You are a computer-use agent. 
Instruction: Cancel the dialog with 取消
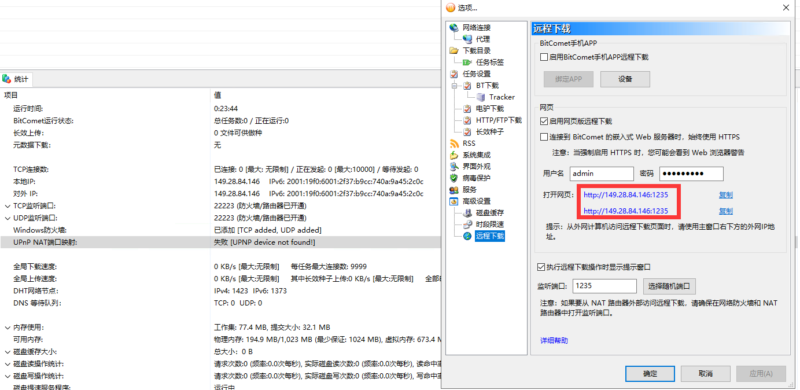pyautogui.click(x=706, y=374)
